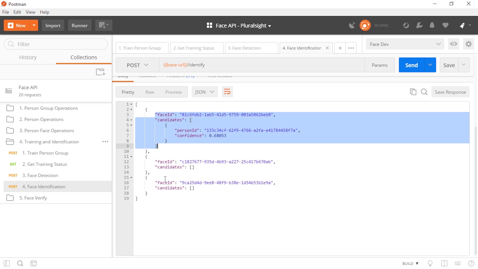The image size is (478, 269).
Task: View notifications via the bell icon
Action: [432, 25]
